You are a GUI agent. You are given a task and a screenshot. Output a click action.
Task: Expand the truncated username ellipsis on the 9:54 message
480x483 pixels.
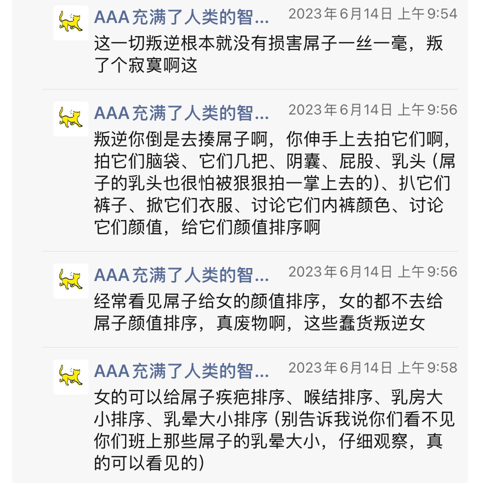click(x=261, y=21)
